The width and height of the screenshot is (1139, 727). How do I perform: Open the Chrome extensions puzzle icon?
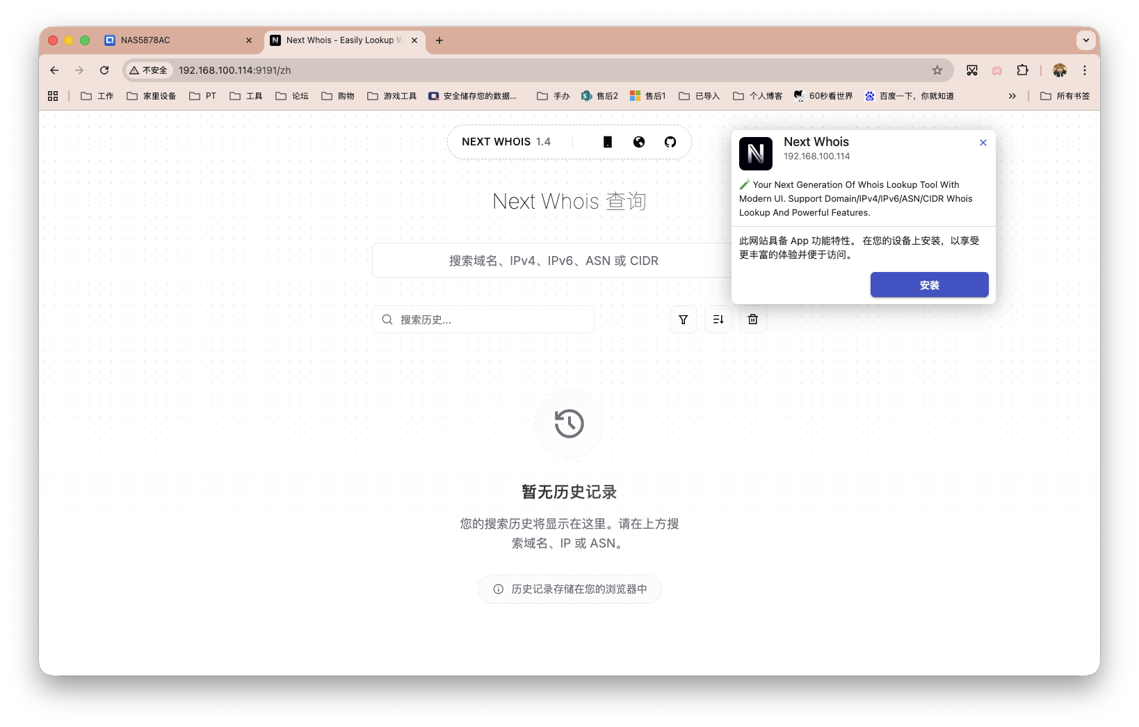point(1022,70)
